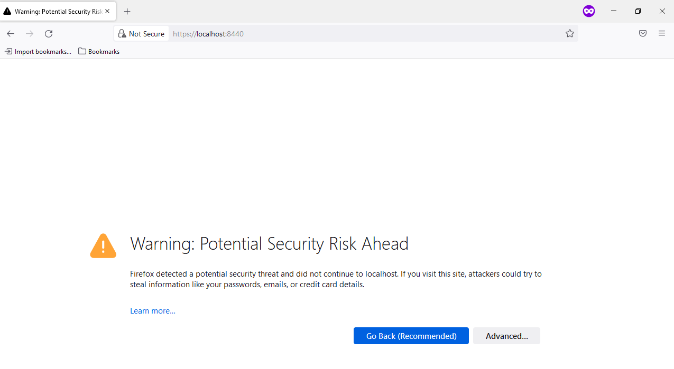Expand the Advanced... options
The width and height of the screenshot is (674, 369).
tap(506, 336)
